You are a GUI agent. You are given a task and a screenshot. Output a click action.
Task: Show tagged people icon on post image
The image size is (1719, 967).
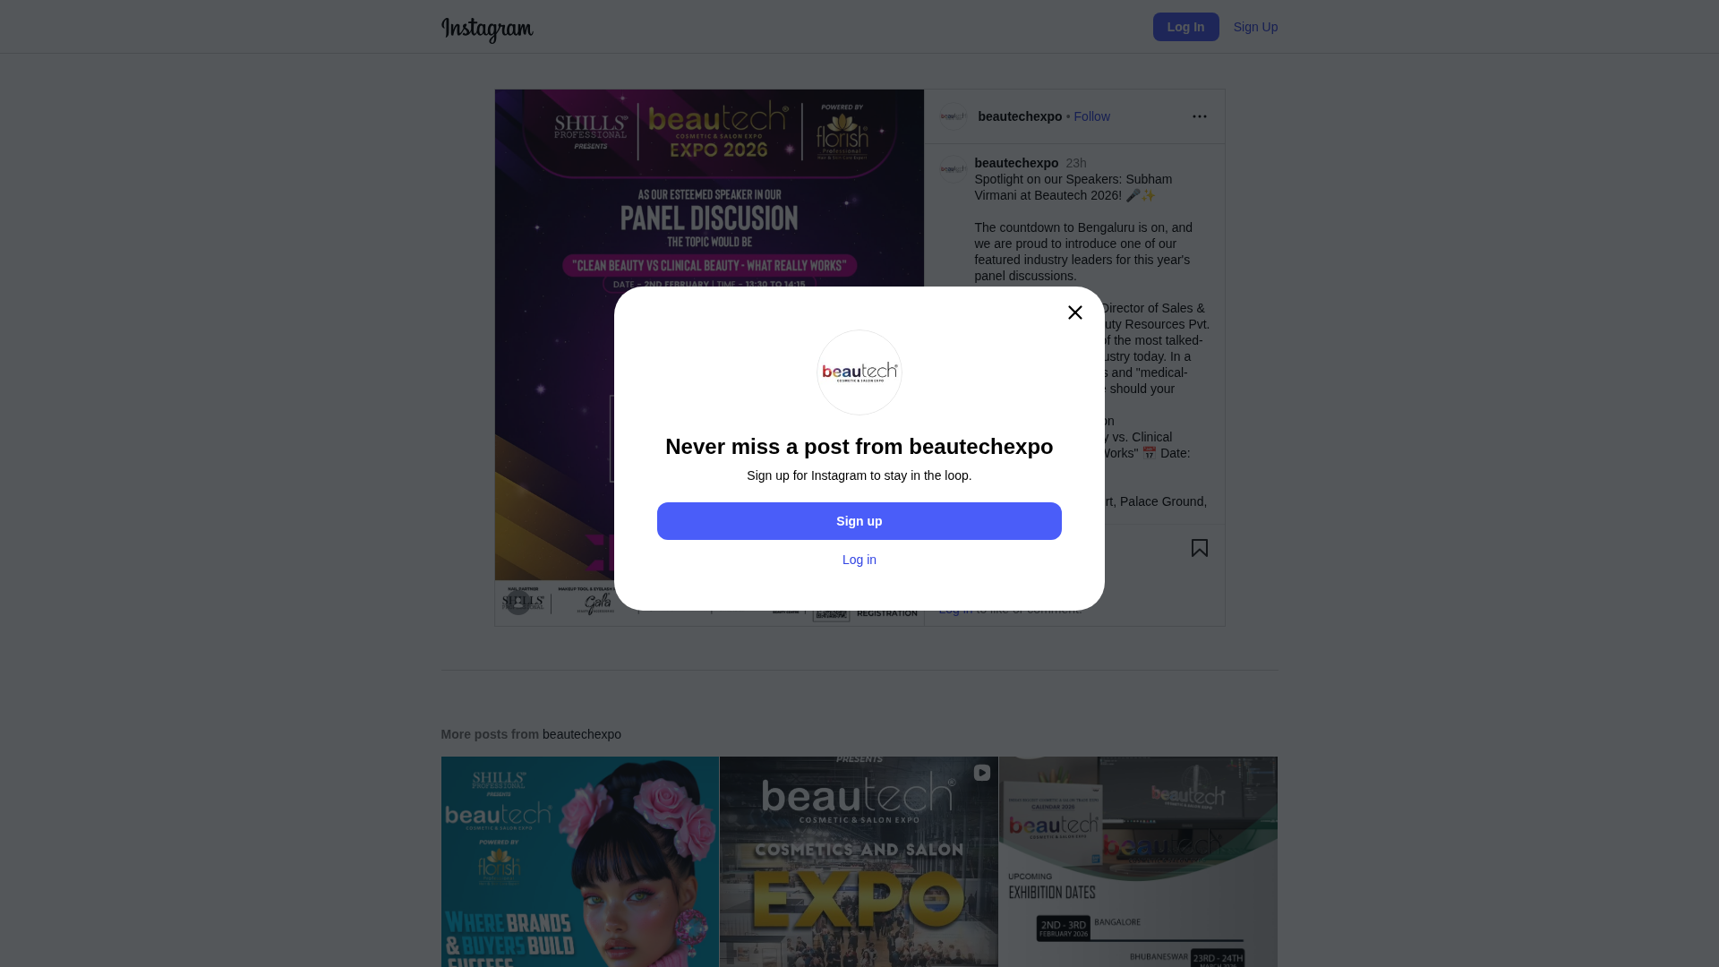point(517,603)
